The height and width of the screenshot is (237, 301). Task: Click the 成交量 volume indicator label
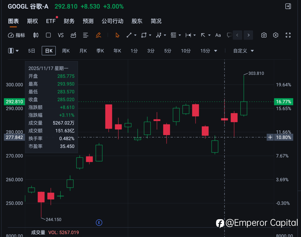38,232
